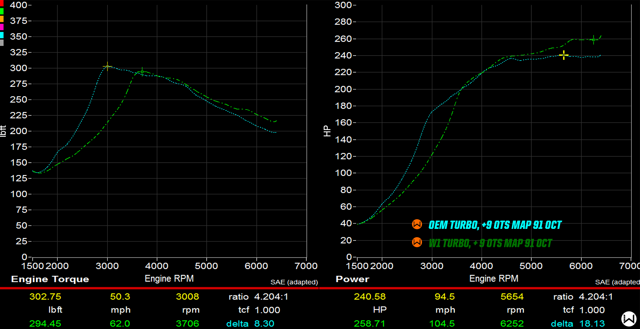Click the 294.45 torque reading
This screenshot has height=329, width=640.
(x=45, y=323)
